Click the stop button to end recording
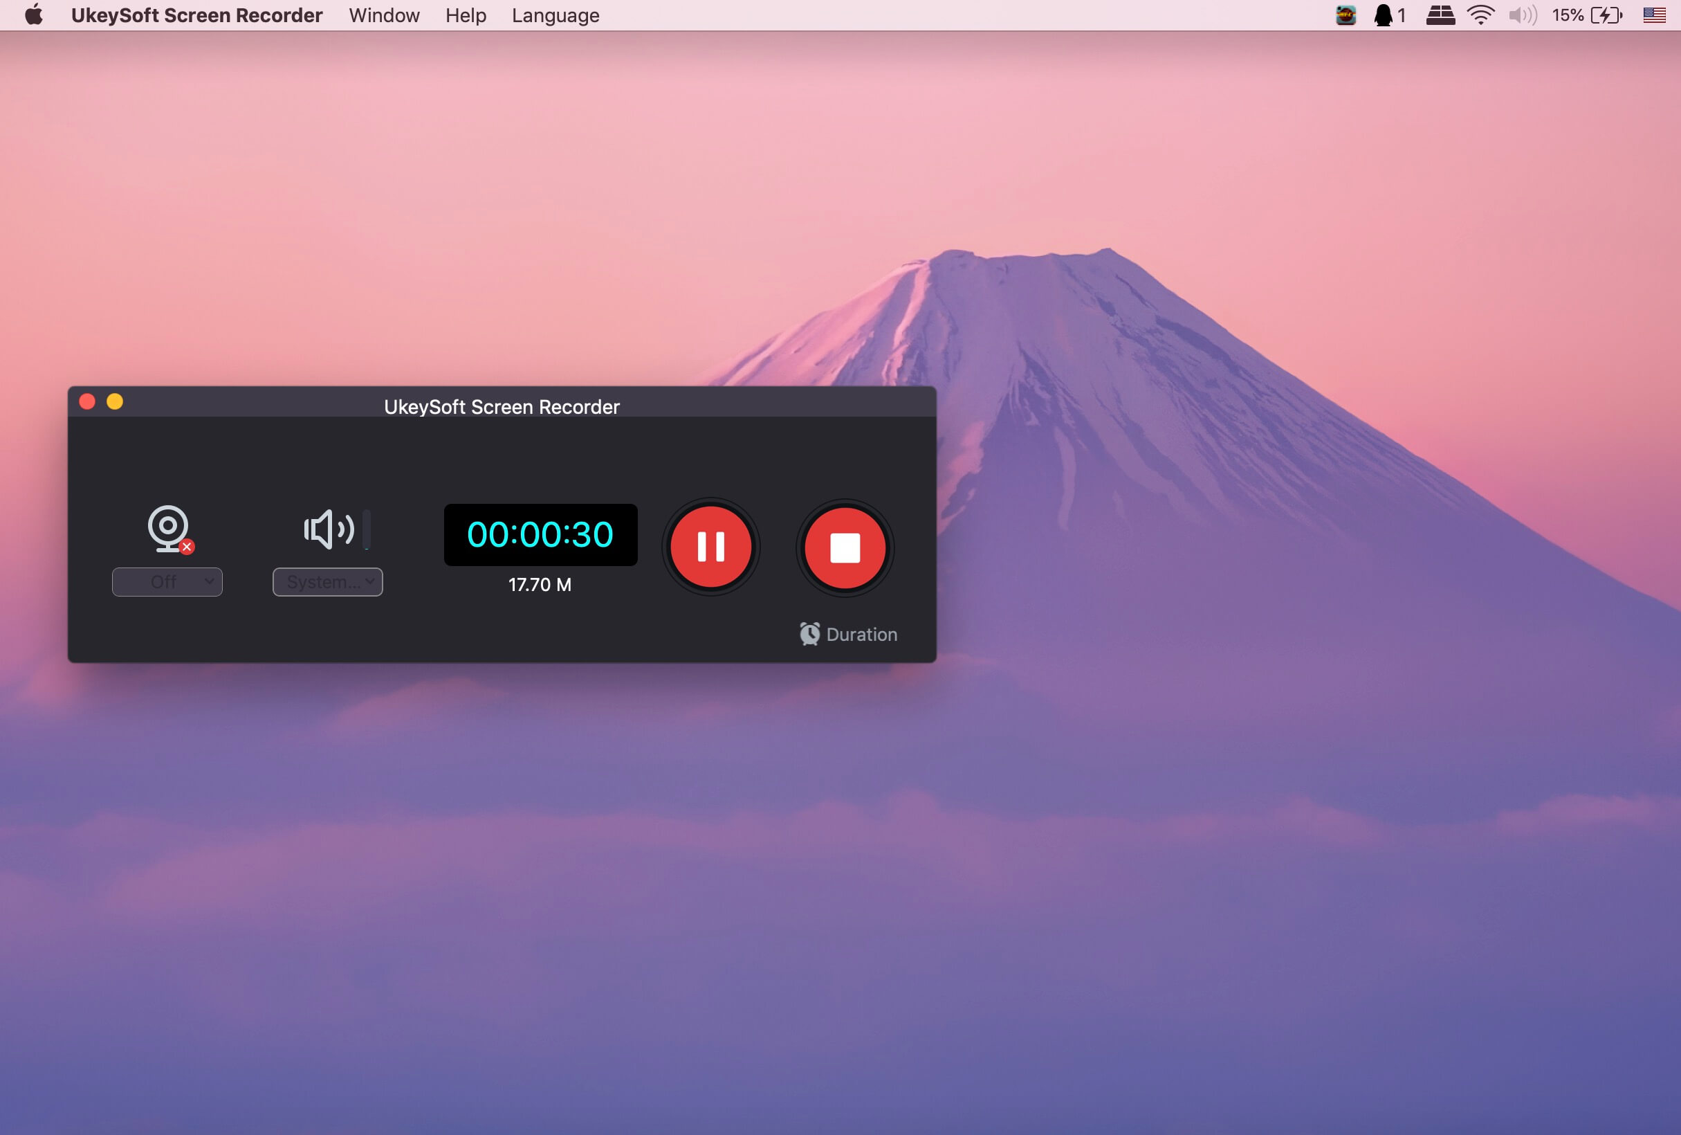The image size is (1681, 1135). (843, 547)
